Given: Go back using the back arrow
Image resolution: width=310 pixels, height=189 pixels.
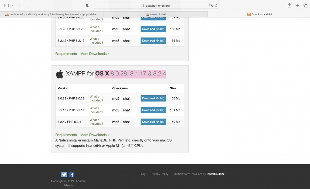Looking at the screenshot, I should 20,5.
